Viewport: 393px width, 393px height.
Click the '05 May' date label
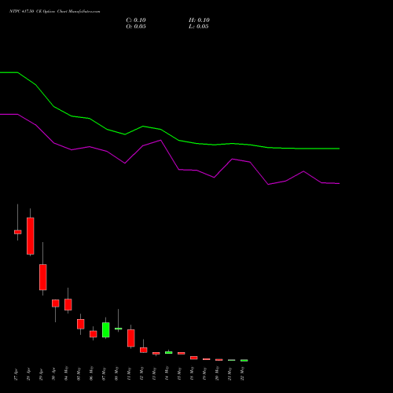coord(79,373)
